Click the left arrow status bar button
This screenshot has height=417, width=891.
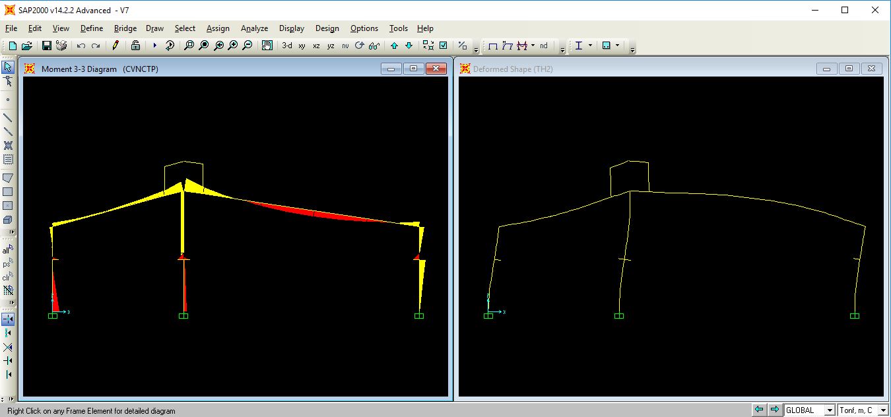pyautogui.click(x=760, y=410)
